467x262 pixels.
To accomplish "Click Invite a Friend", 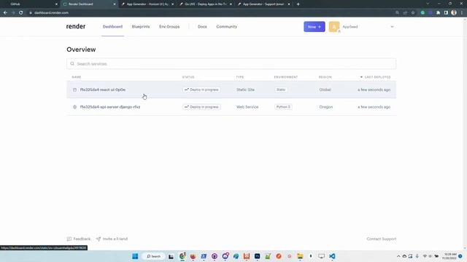I will (x=112, y=239).
